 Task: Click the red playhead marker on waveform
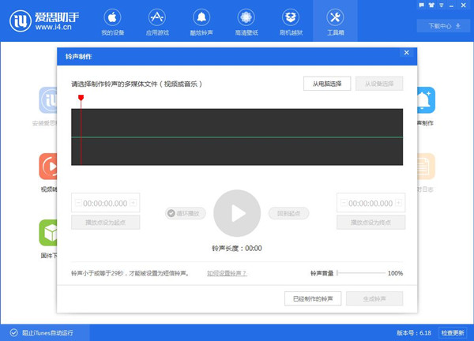coord(81,98)
